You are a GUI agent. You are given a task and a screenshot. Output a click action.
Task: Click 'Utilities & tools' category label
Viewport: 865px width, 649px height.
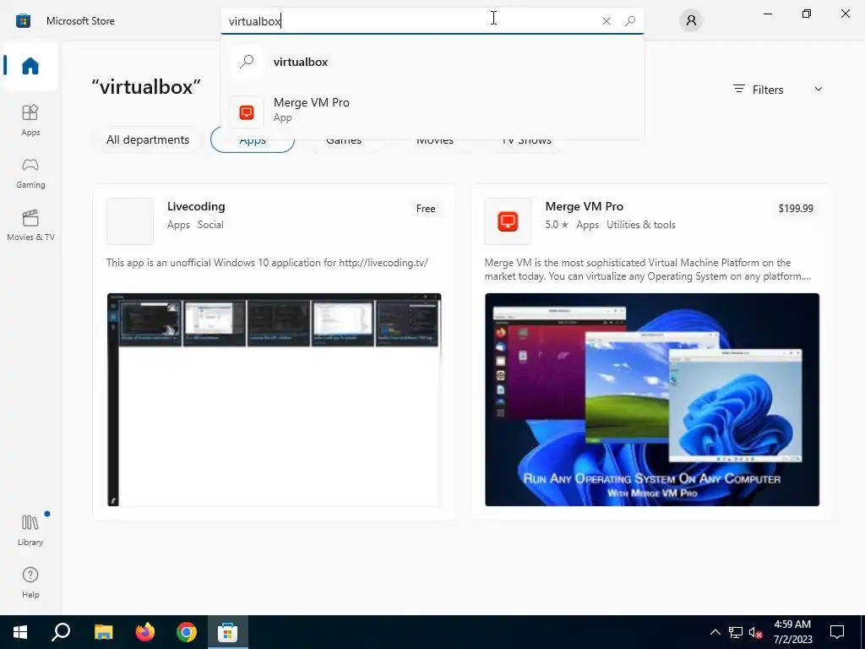click(x=641, y=225)
